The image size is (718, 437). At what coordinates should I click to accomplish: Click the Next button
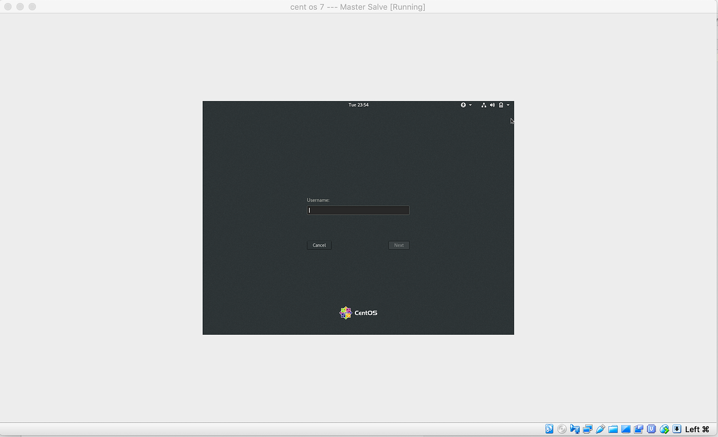[398, 245]
